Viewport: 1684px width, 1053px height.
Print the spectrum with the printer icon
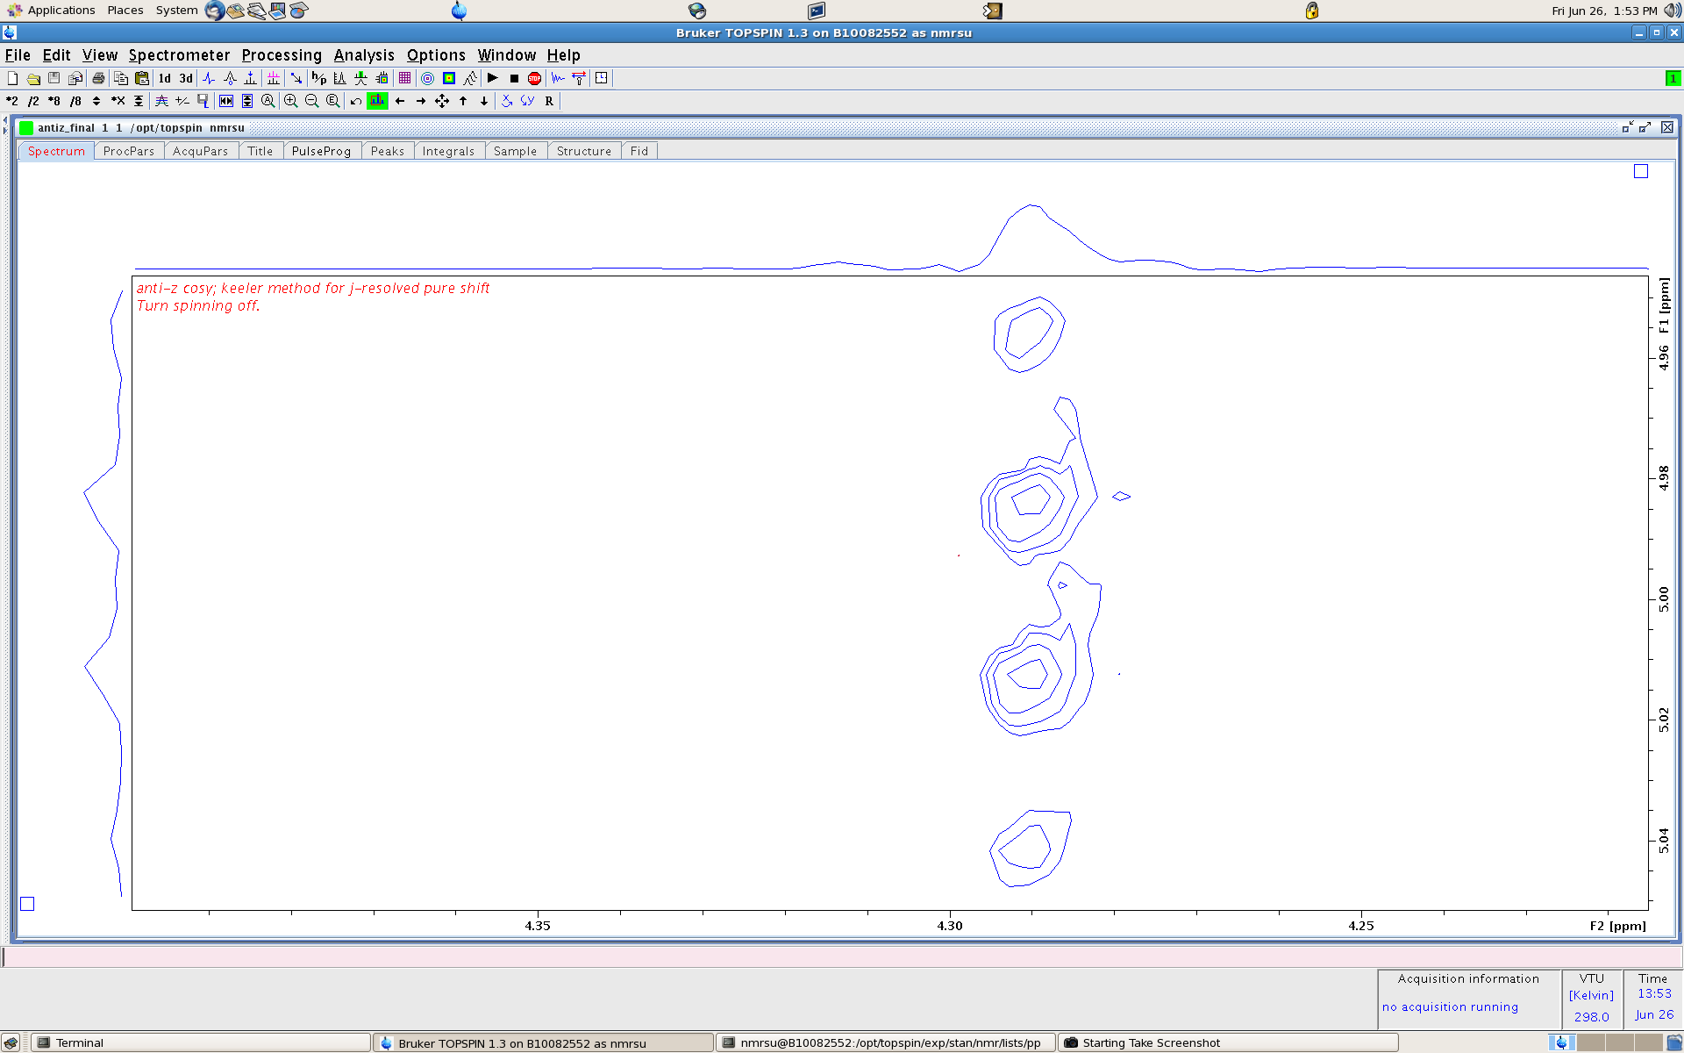(x=98, y=78)
